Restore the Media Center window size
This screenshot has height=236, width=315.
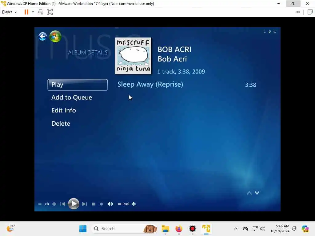coord(269,32)
